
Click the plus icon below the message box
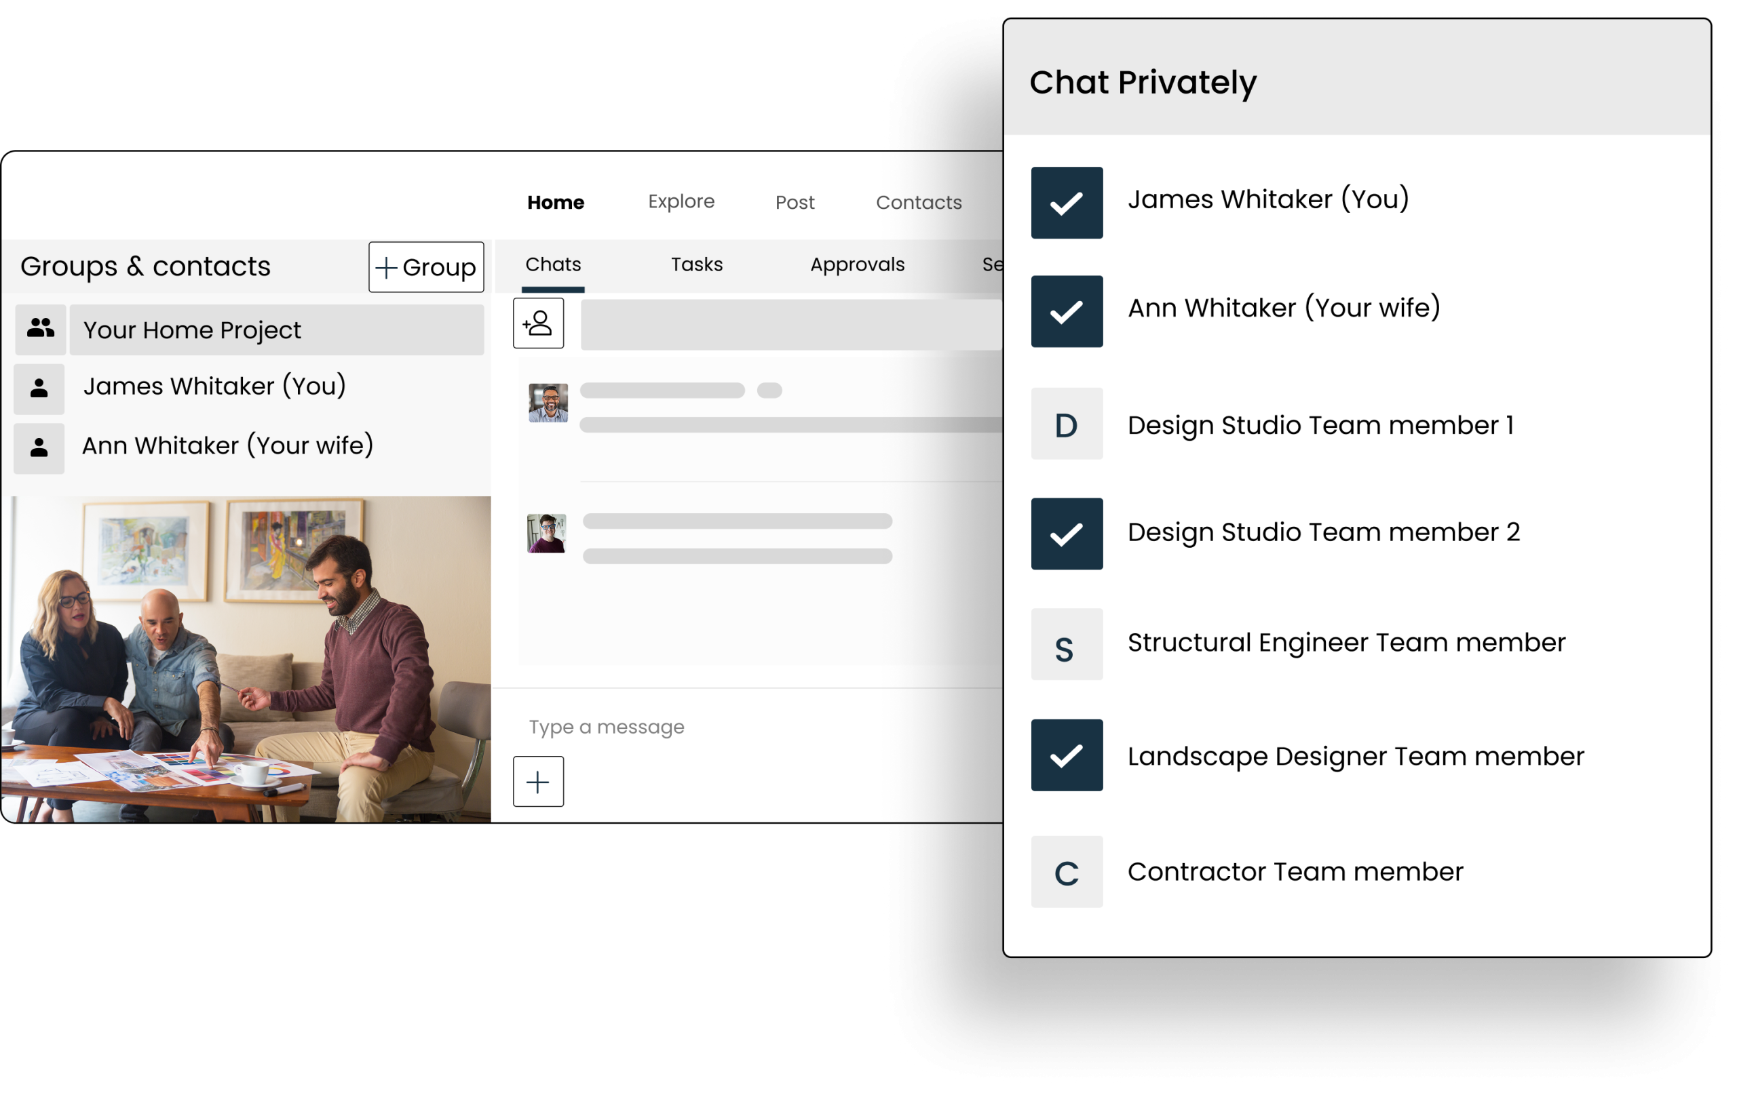pos(537,780)
